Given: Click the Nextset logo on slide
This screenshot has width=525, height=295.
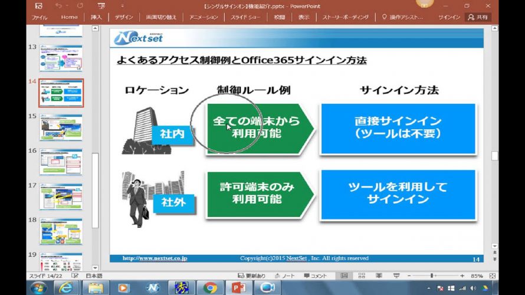Looking at the screenshot, I should pyautogui.click(x=138, y=38).
